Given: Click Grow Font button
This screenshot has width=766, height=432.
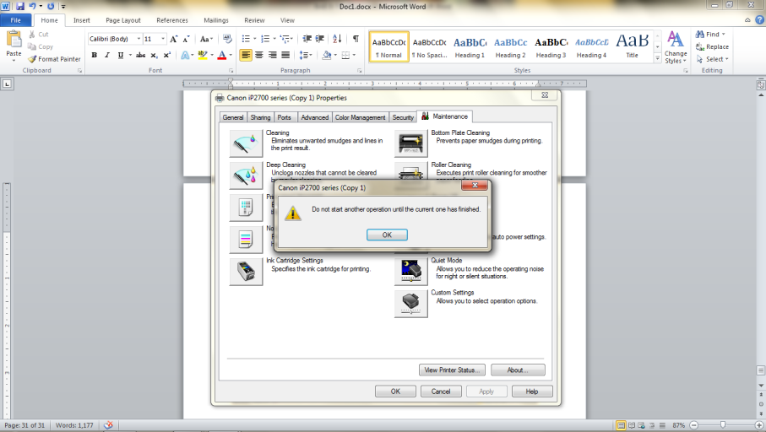Looking at the screenshot, I should click(173, 39).
